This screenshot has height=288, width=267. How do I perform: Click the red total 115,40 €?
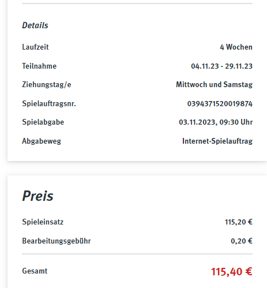pos(232,272)
